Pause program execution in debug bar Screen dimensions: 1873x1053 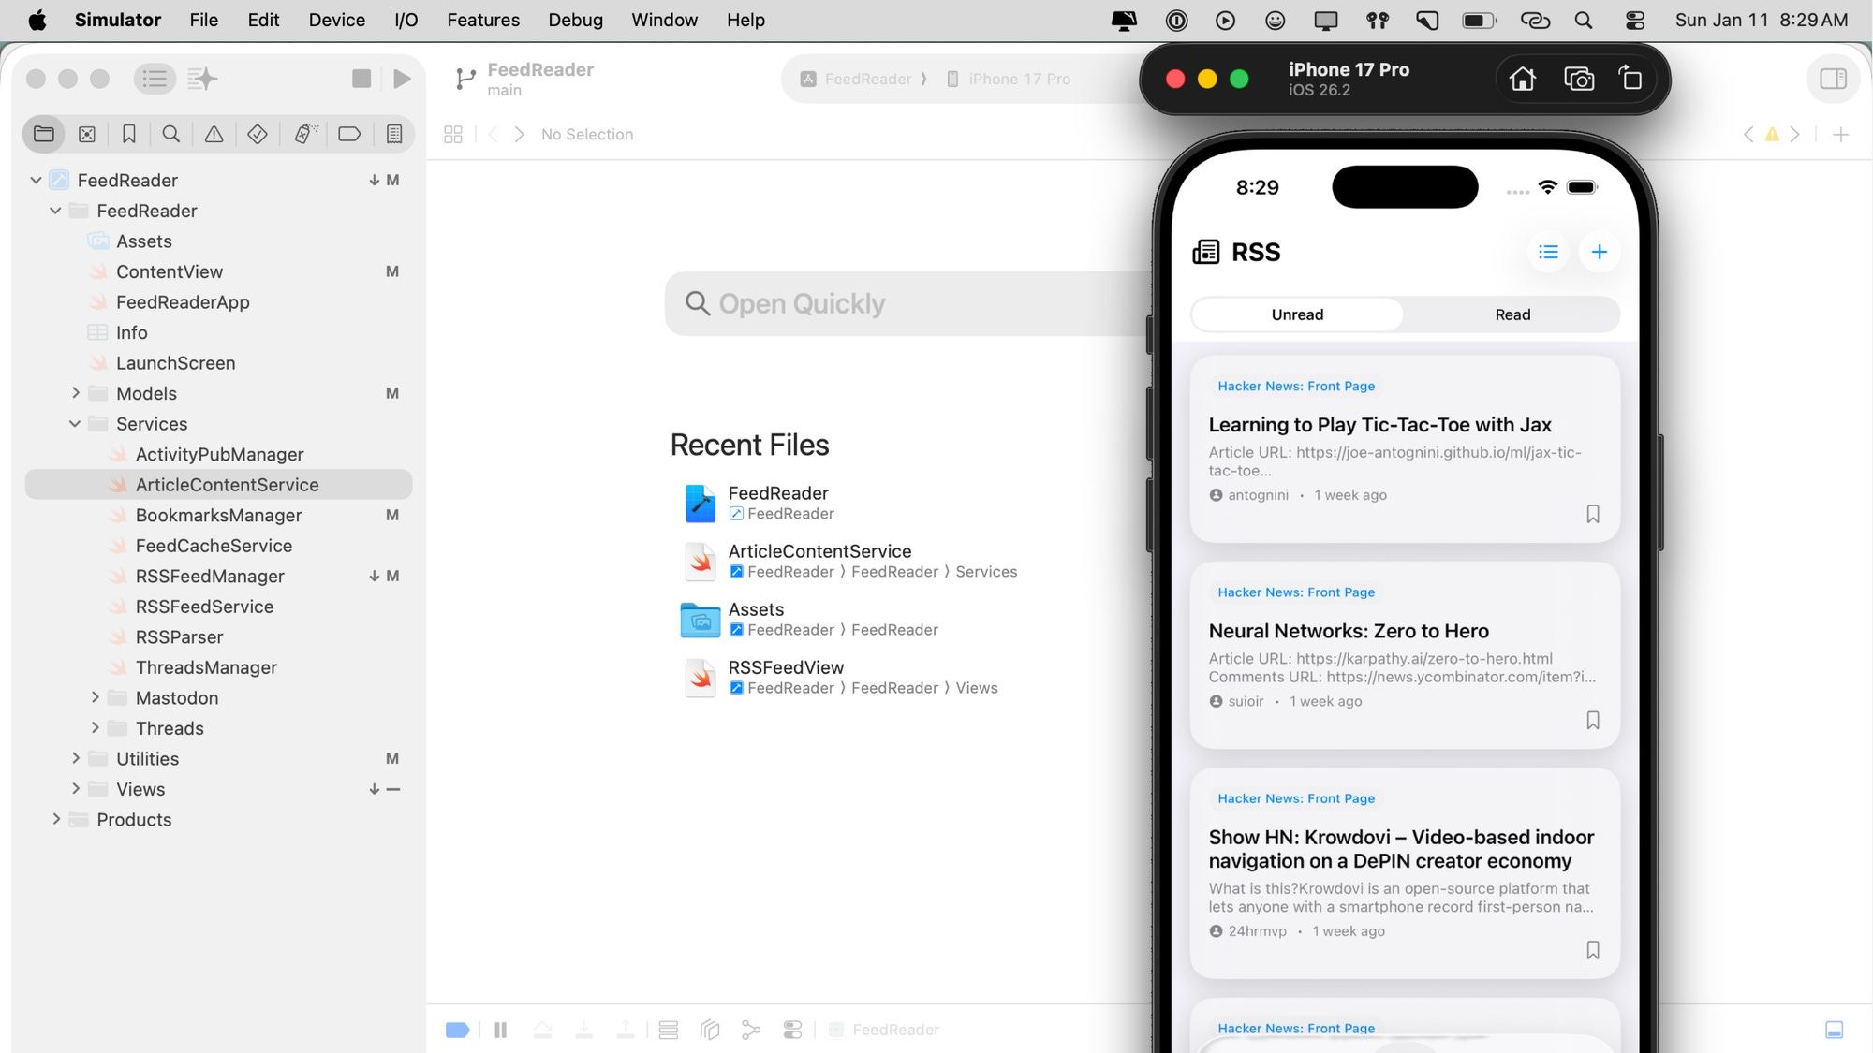pos(501,1030)
